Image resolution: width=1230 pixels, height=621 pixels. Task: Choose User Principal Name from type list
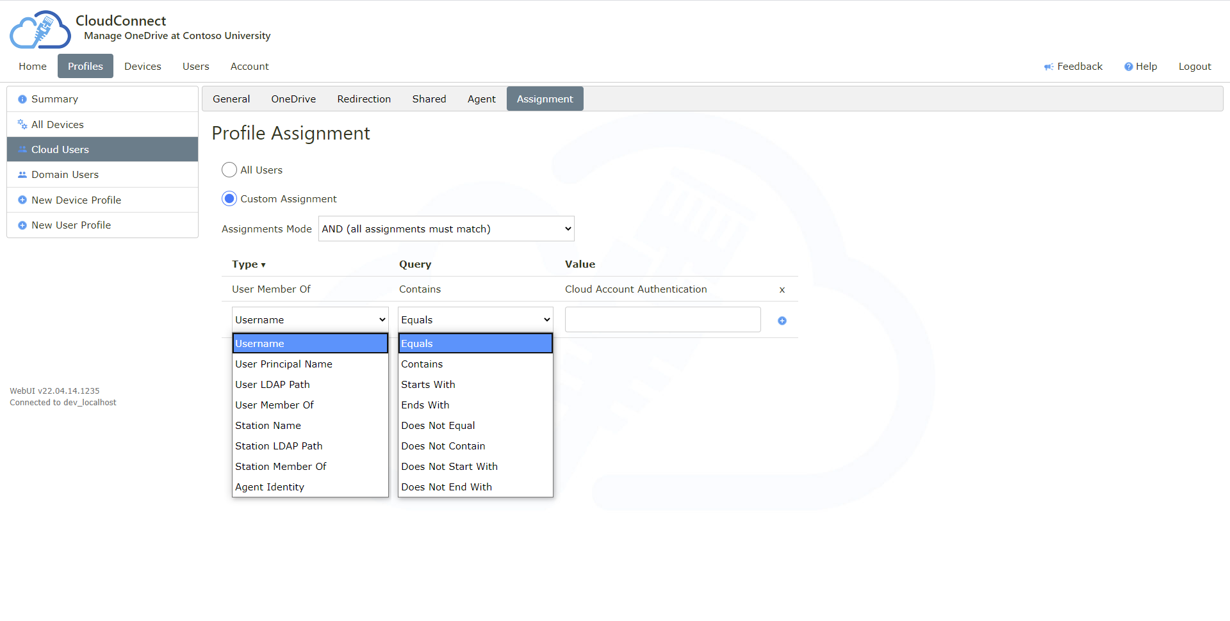pos(284,364)
